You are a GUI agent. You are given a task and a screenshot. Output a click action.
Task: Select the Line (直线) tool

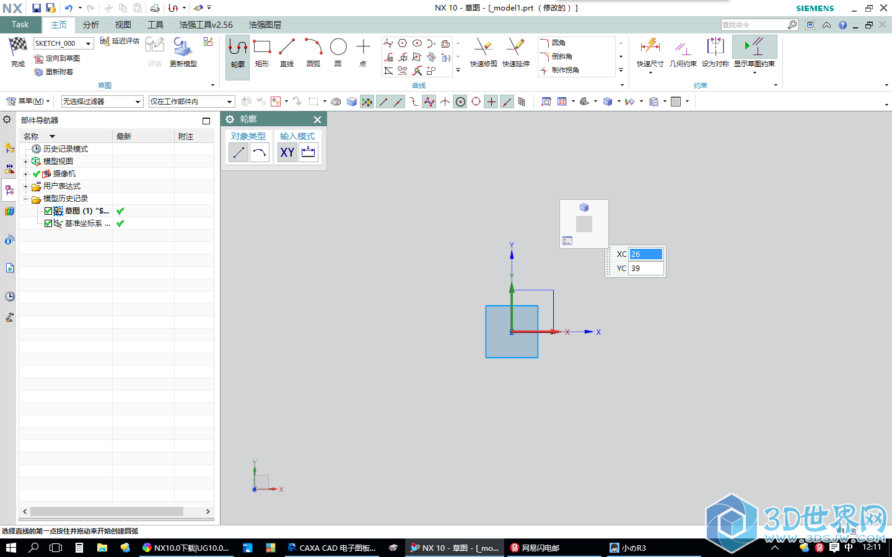pos(287,53)
